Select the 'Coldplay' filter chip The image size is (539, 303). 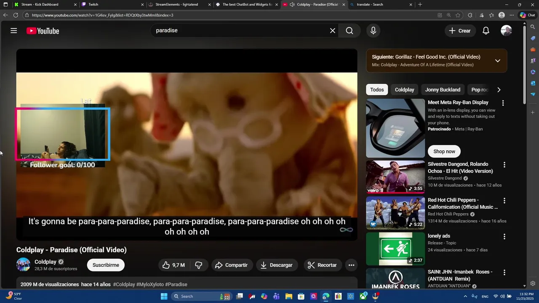(405, 90)
